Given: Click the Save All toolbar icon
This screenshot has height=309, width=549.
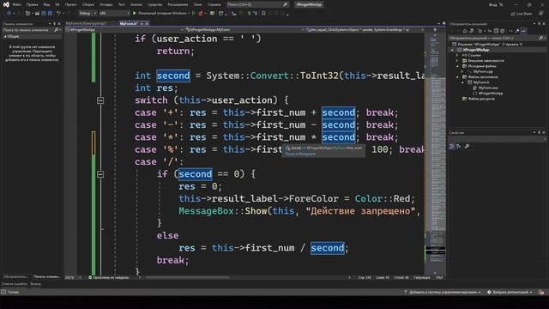Looking at the screenshot, I should (50, 14).
